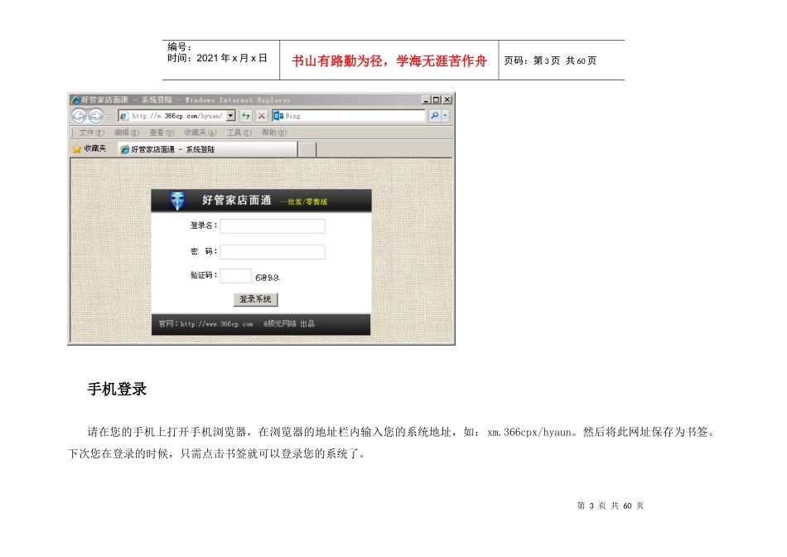Viewport: 787px width, 557px height.
Task: Click the 登录名 input field
Action: coord(273,226)
